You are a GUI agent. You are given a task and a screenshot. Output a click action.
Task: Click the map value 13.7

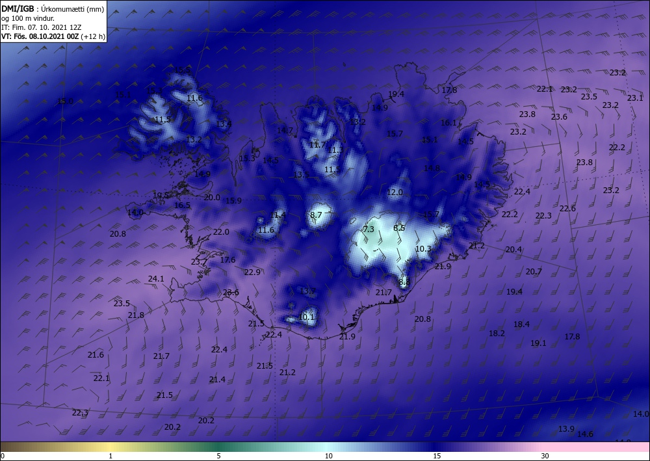pos(307,291)
